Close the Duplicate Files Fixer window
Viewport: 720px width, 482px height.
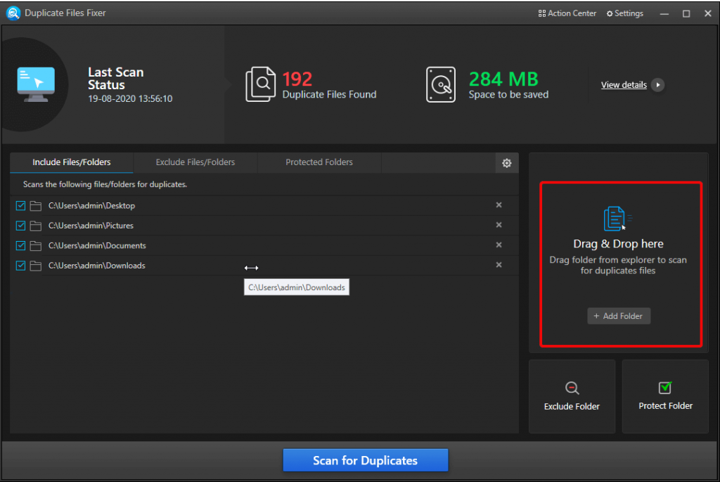coord(708,13)
